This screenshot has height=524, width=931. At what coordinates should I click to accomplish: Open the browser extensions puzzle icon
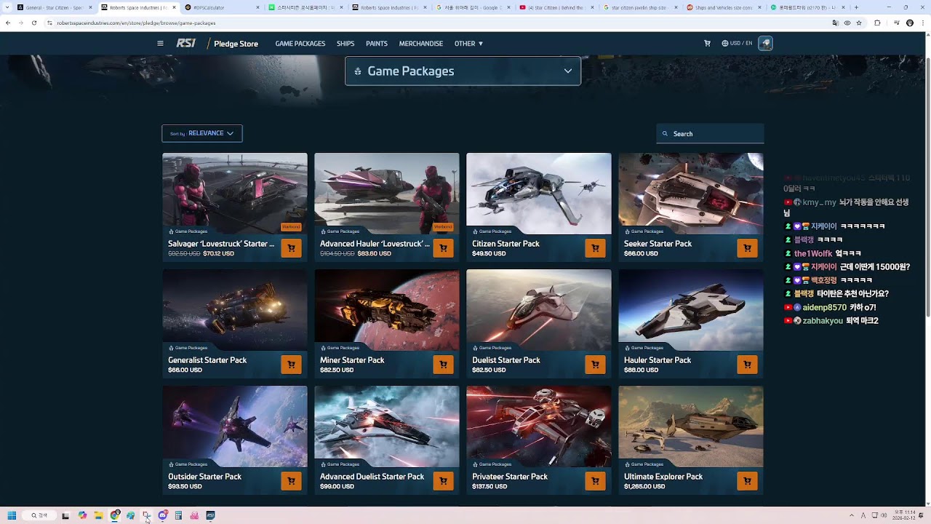[x=877, y=23]
